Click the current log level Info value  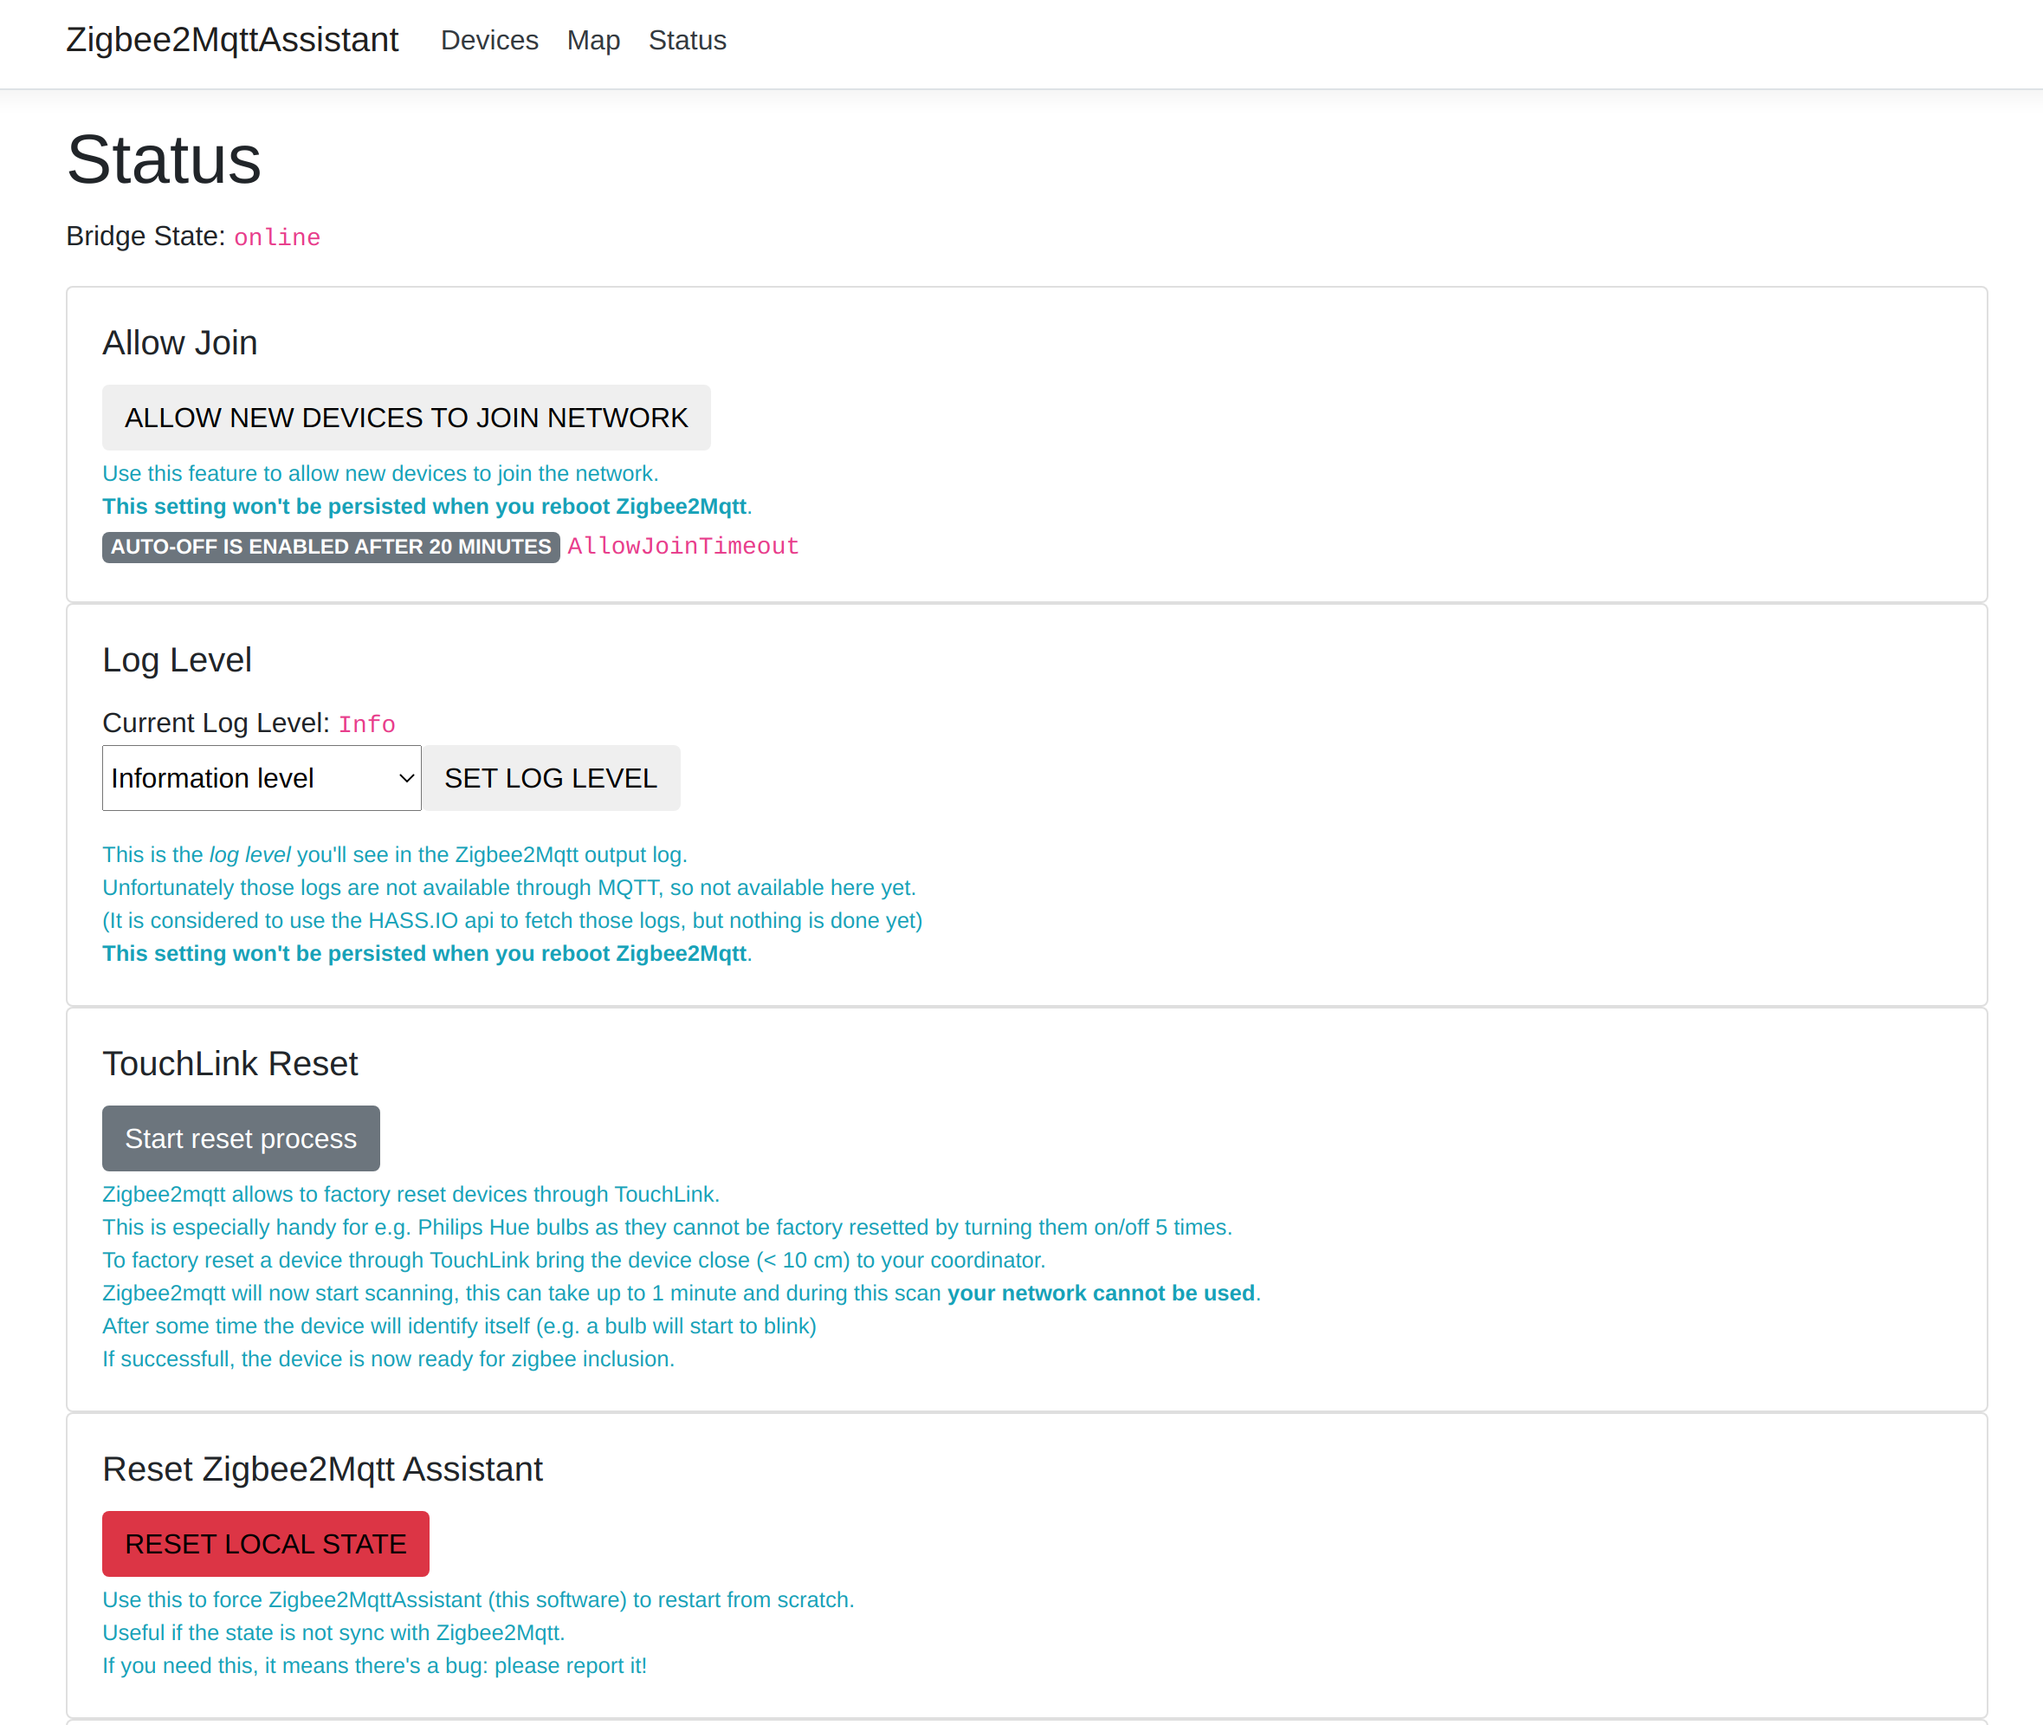click(x=366, y=724)
